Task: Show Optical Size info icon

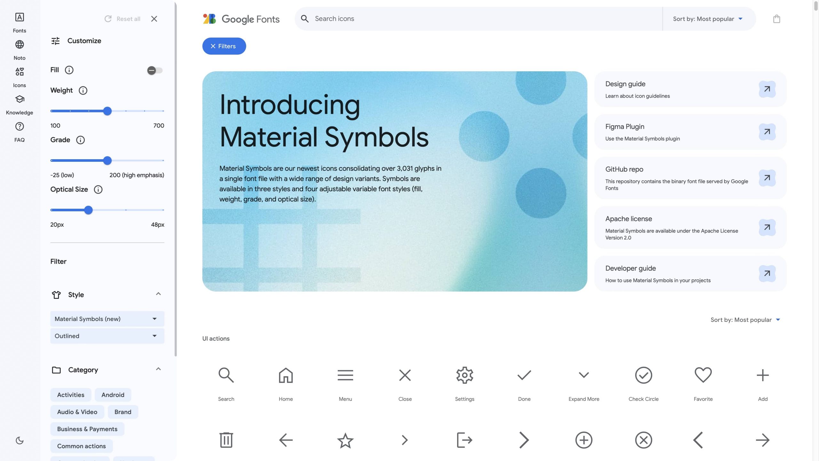Action: click(98, 190)
